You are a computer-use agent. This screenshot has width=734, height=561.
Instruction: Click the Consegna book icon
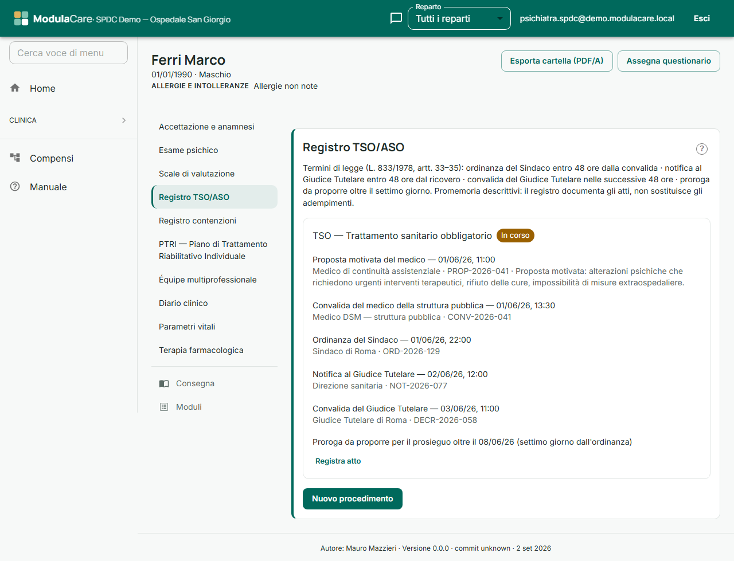click(164, 383)
